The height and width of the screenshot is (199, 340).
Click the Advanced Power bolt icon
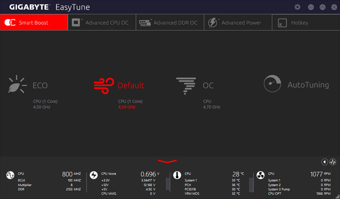(x=212, y=23)
